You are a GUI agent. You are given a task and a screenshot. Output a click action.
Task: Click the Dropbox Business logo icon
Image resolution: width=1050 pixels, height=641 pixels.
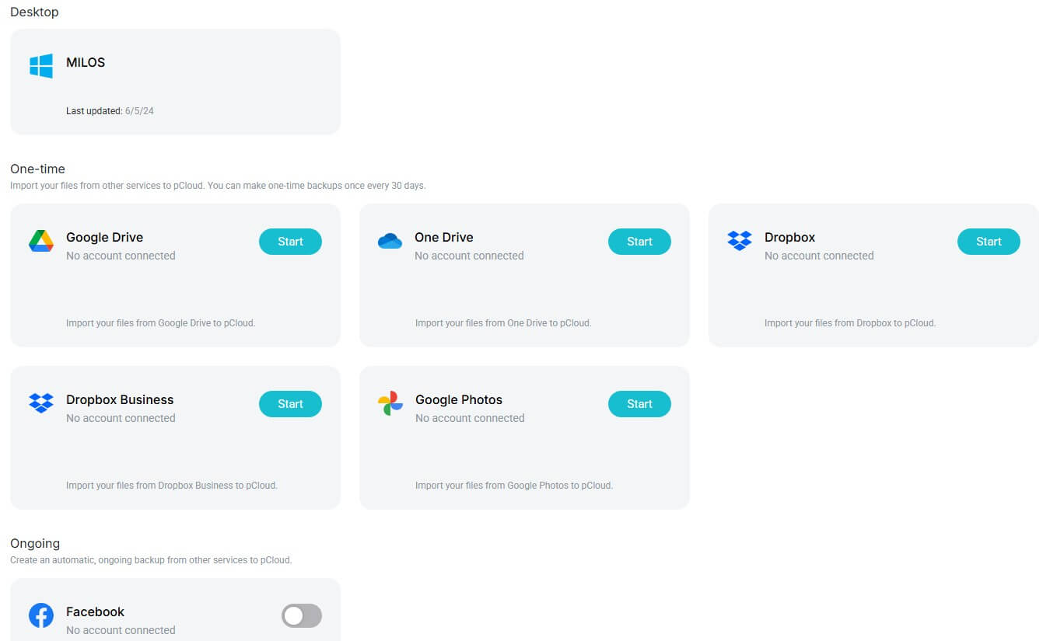[x=41, y=403]
